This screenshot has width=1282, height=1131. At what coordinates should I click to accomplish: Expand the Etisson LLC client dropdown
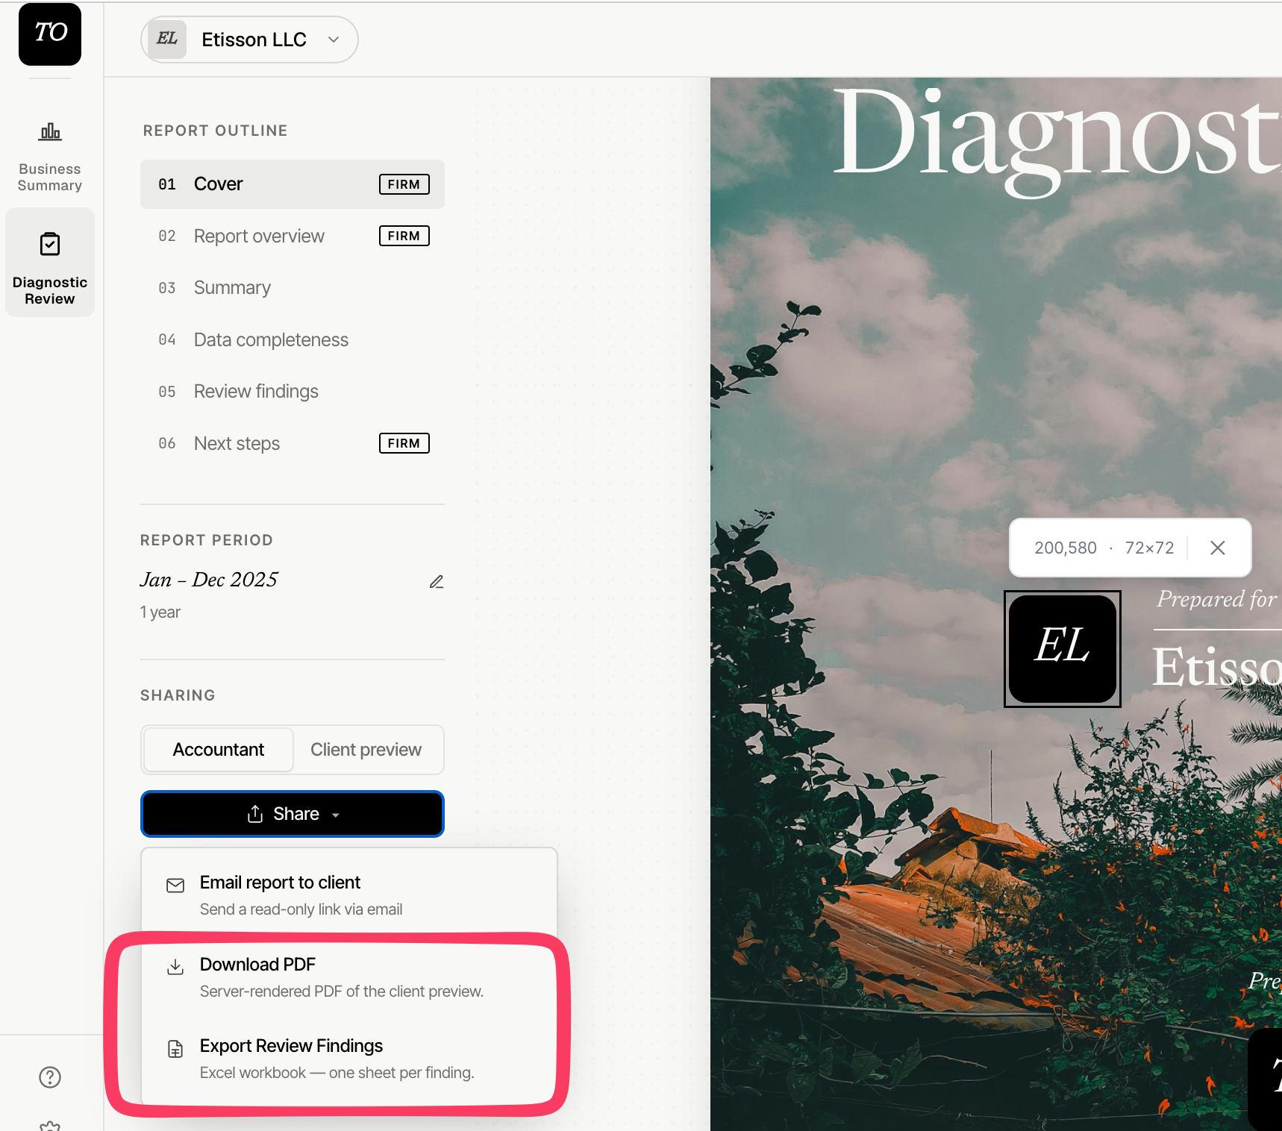tap(249, 40)
